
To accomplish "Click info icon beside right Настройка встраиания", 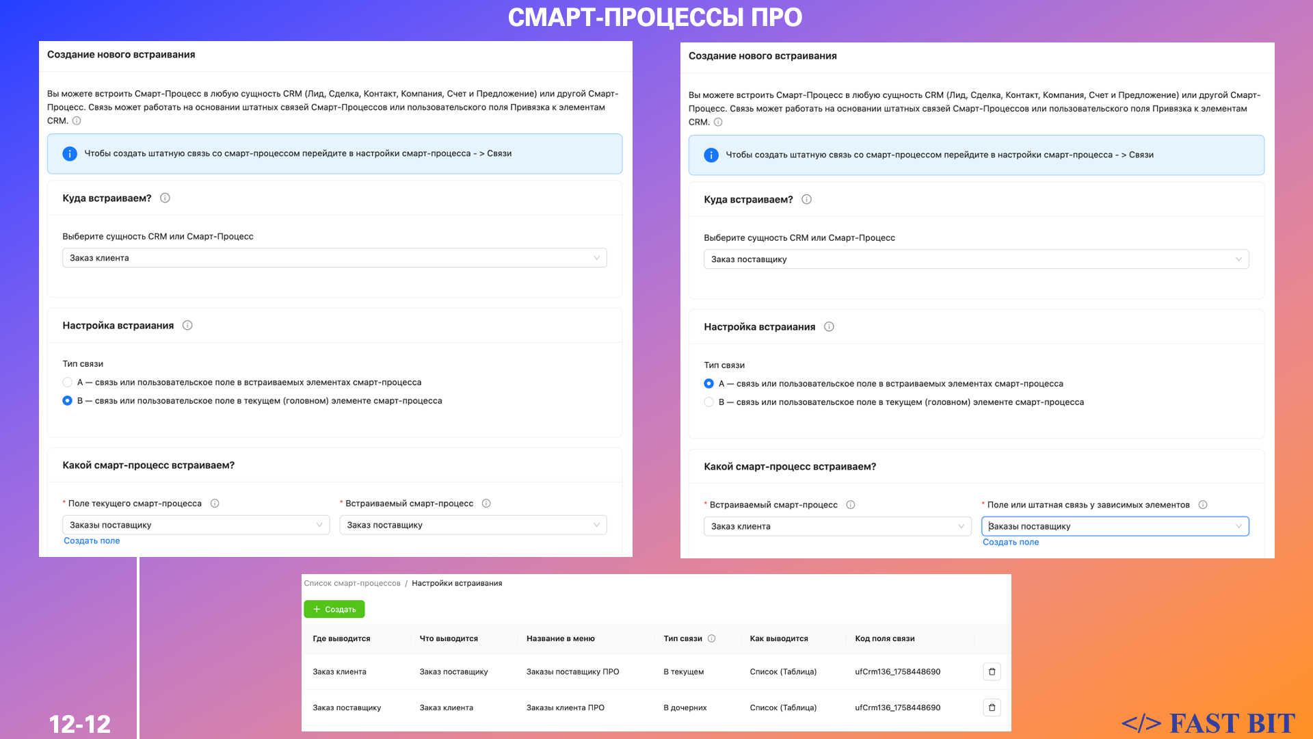I will (829, 327).
